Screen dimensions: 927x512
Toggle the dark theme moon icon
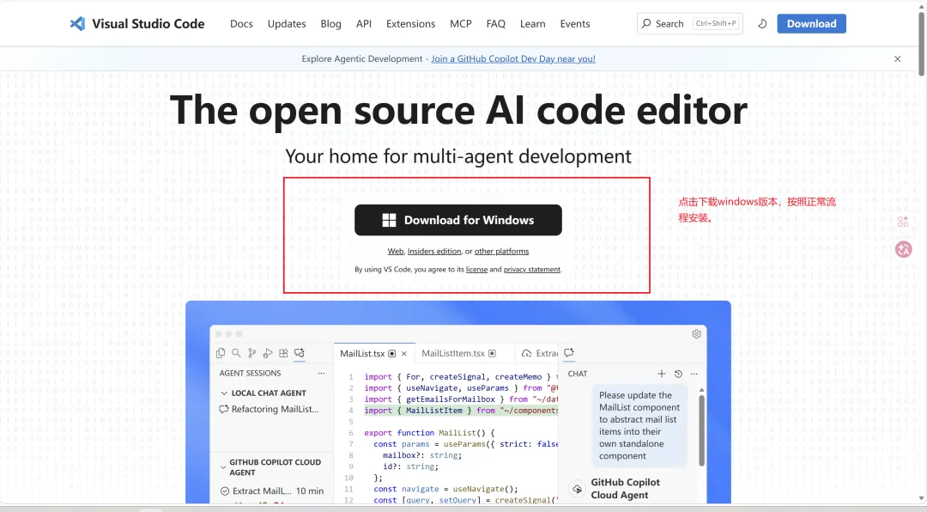[762, 24]
